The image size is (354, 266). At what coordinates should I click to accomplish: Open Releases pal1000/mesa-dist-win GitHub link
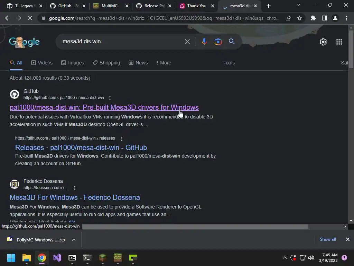point(81,148)
